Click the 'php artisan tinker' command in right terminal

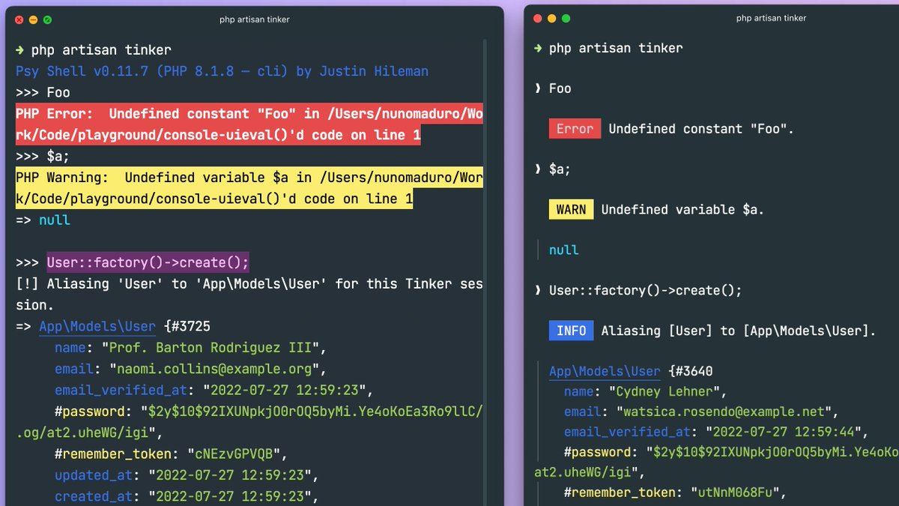pos(616,48)
